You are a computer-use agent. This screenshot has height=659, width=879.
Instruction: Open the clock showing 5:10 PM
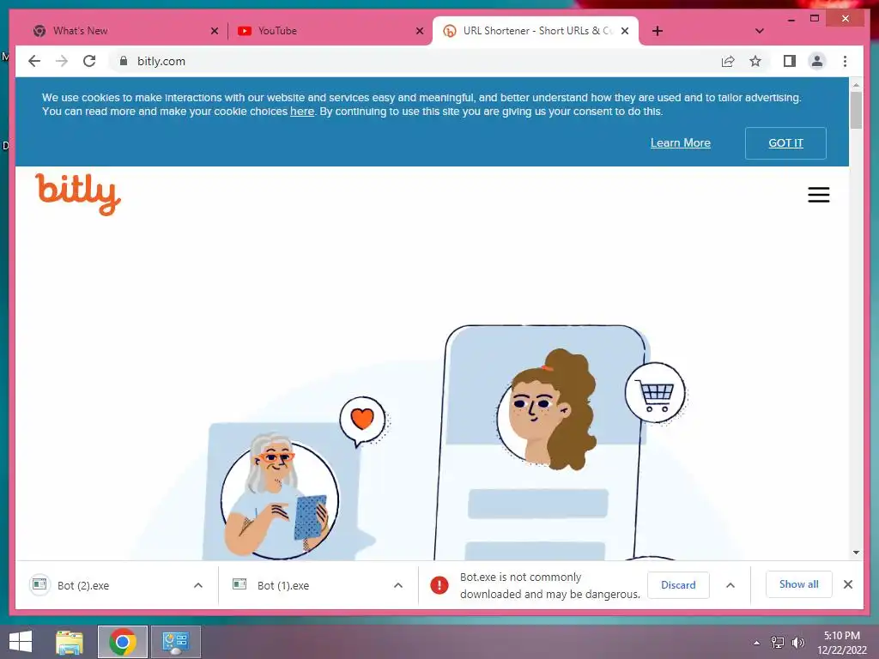click(841, 643)
